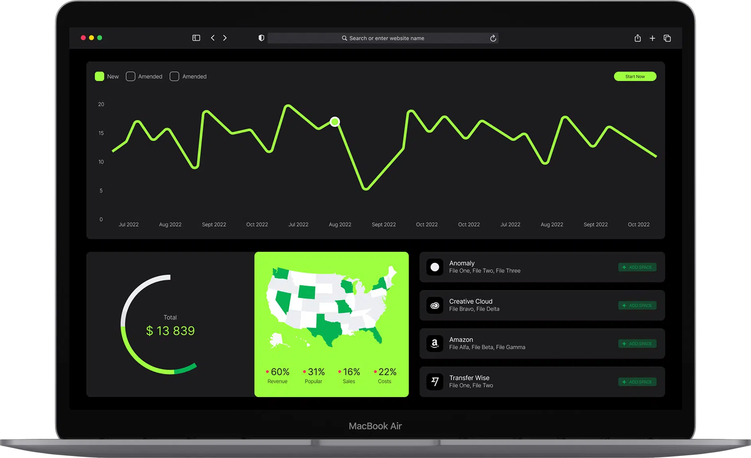Click the magnifier icon in the search bar

344,38
